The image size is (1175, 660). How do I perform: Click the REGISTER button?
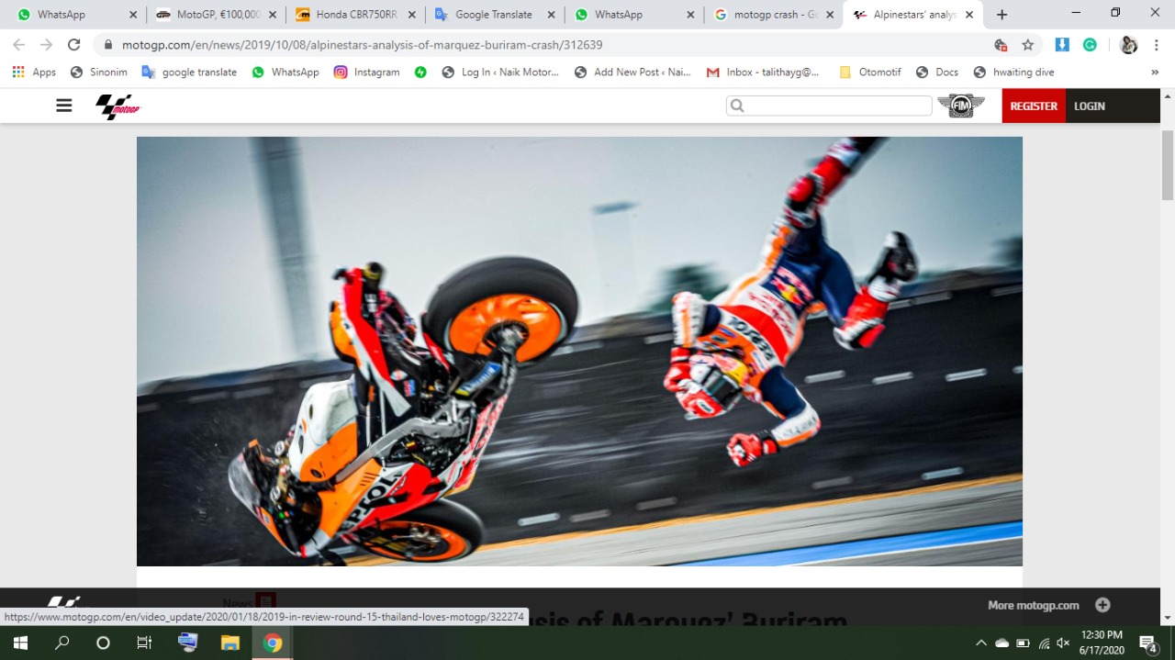coord(1034,106)
